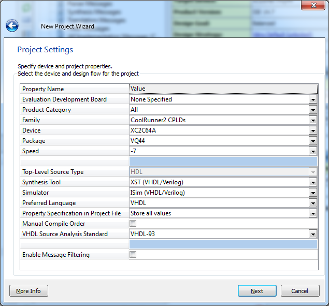Image resolution: width=329 pixels, height=306 pixels.
Task: Open the Package dropdown showing VQ44
Action: (312, 141)
